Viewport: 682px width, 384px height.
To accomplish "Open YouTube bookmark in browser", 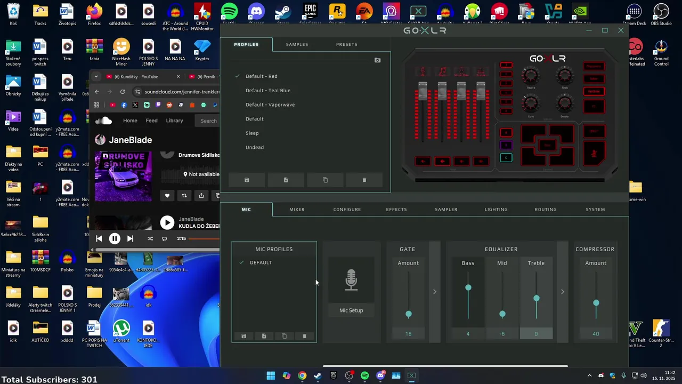I will click(x=112, y=105).
